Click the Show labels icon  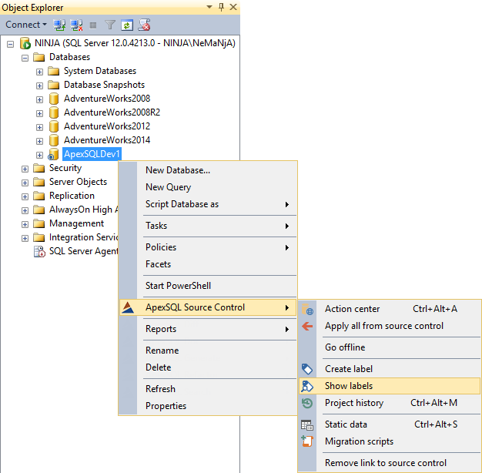click(x=307, y=386)
